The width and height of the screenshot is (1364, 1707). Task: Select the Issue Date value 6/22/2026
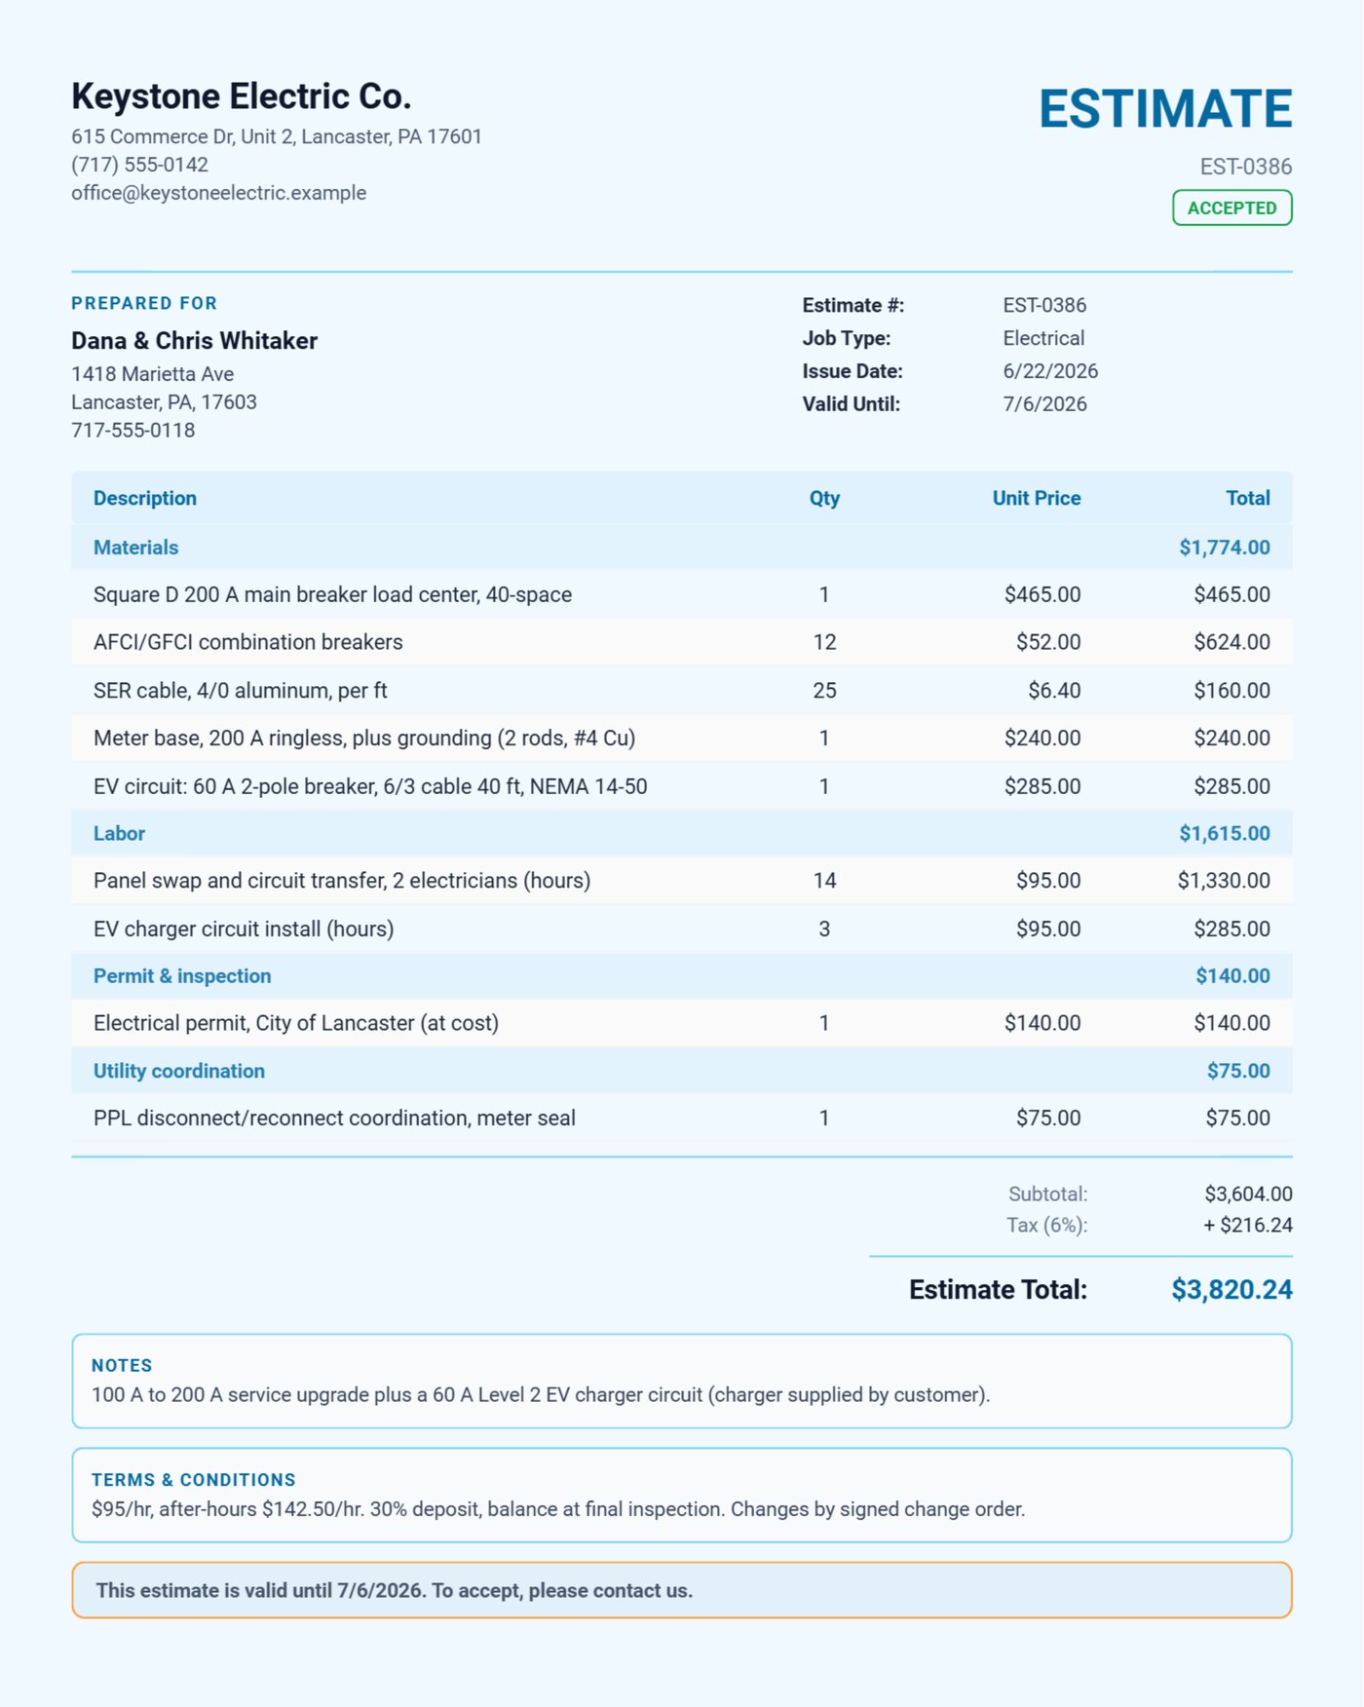1050,371
